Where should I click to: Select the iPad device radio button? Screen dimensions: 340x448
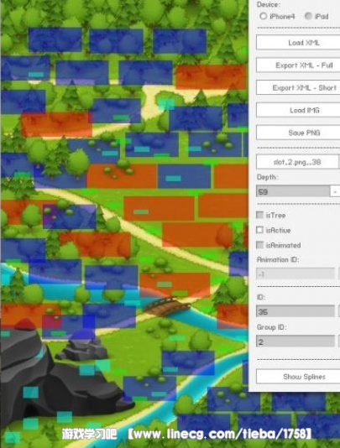(x=308, y=16)
